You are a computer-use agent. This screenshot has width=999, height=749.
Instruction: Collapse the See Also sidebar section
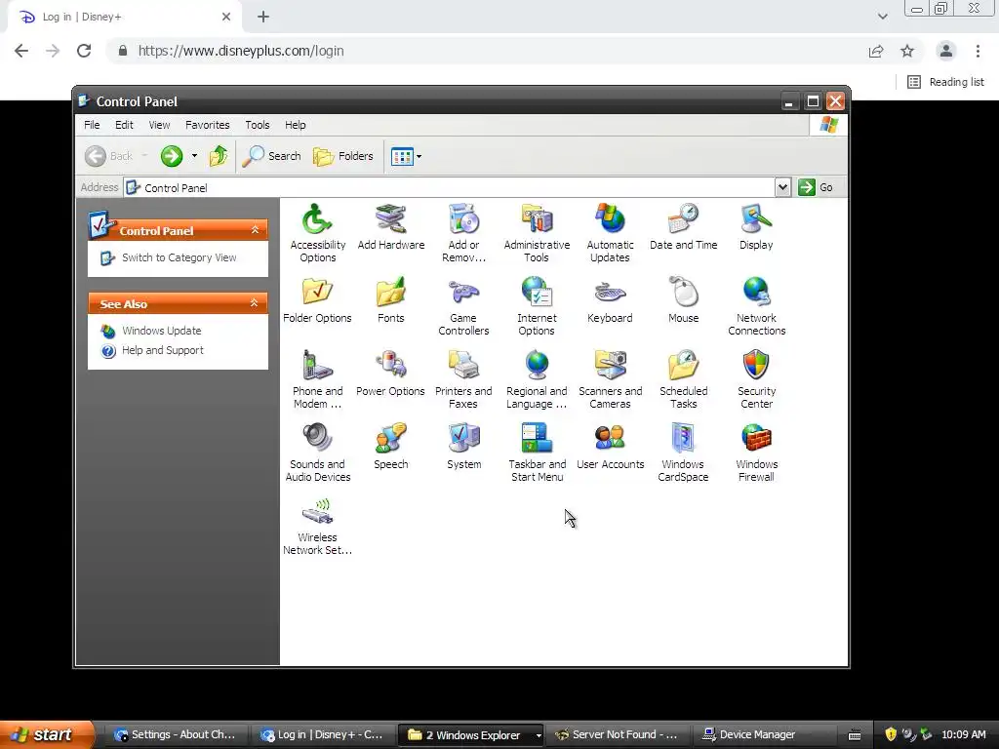(x=255, y=303)
